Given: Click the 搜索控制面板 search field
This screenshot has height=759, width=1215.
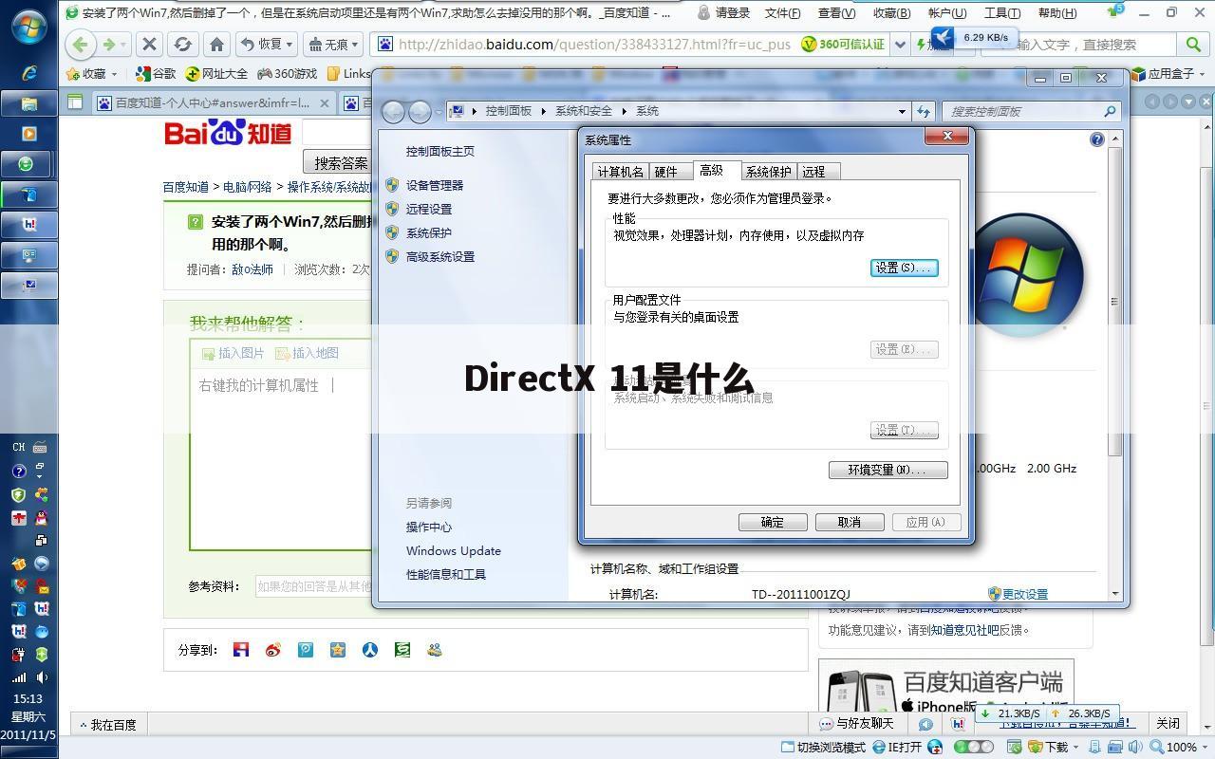Looking at the screenshot, I should [1031, 111].
